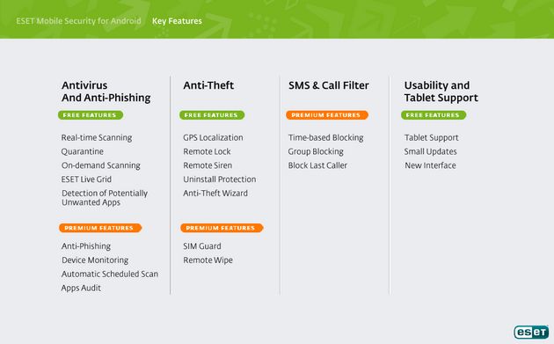The height and width of the screenshot is (344, 554).
Task: Select the 'Quarantine' item
Action: pos(83,151)
